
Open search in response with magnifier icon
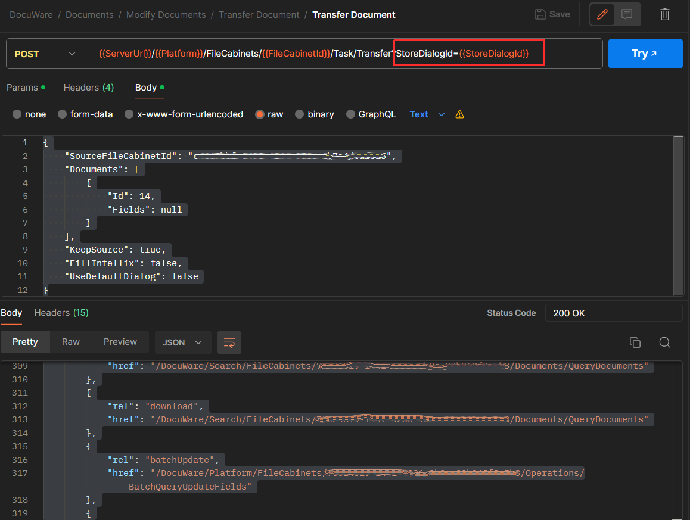tap(665, 342)
